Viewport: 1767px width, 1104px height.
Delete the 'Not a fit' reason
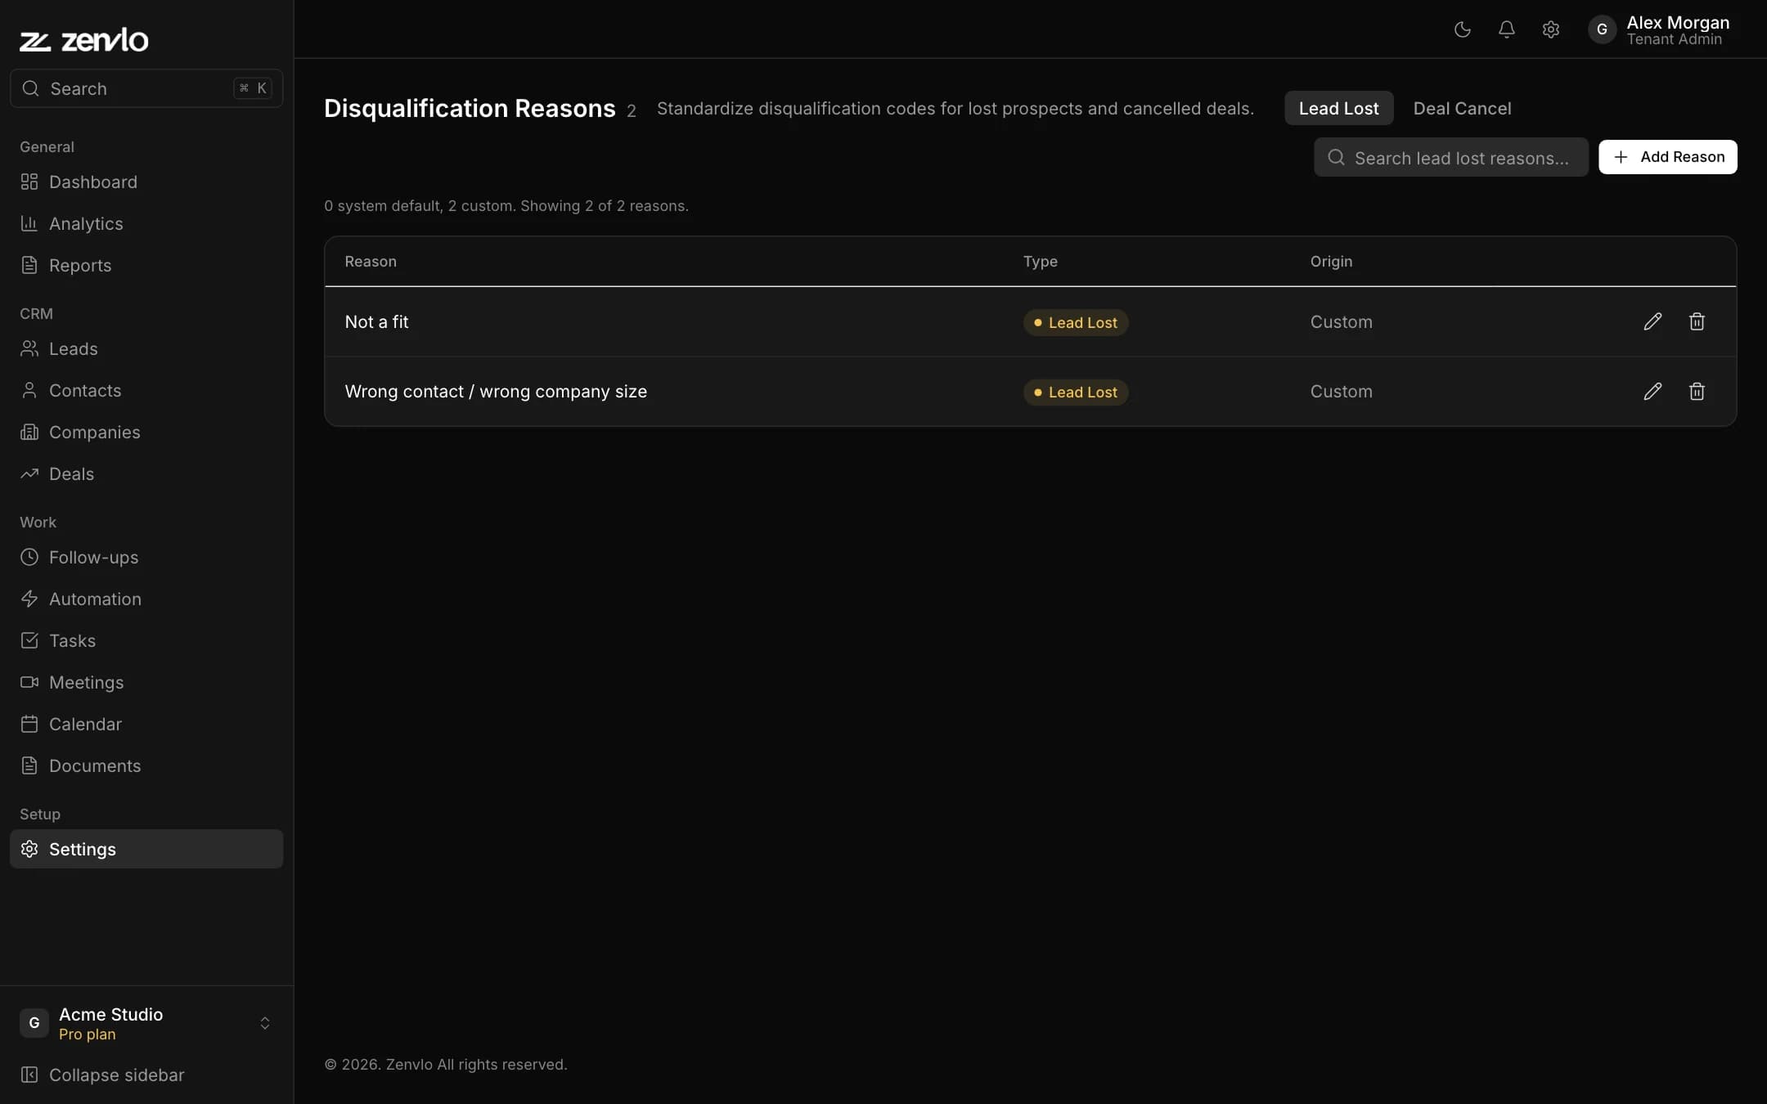pyautogui.click(x=1697, y=321)
